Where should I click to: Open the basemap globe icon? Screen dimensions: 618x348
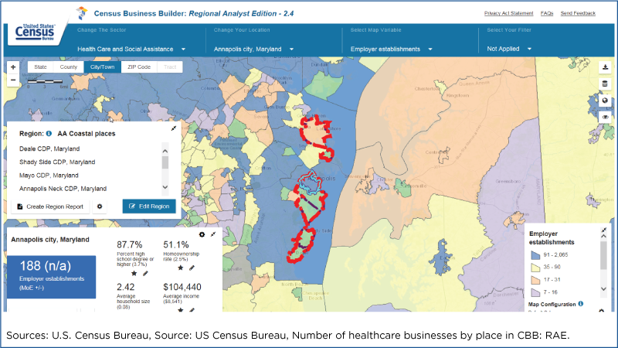[605, 101]
